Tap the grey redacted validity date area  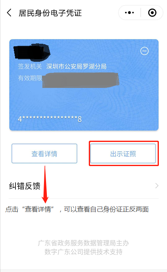tap(81, 80)
